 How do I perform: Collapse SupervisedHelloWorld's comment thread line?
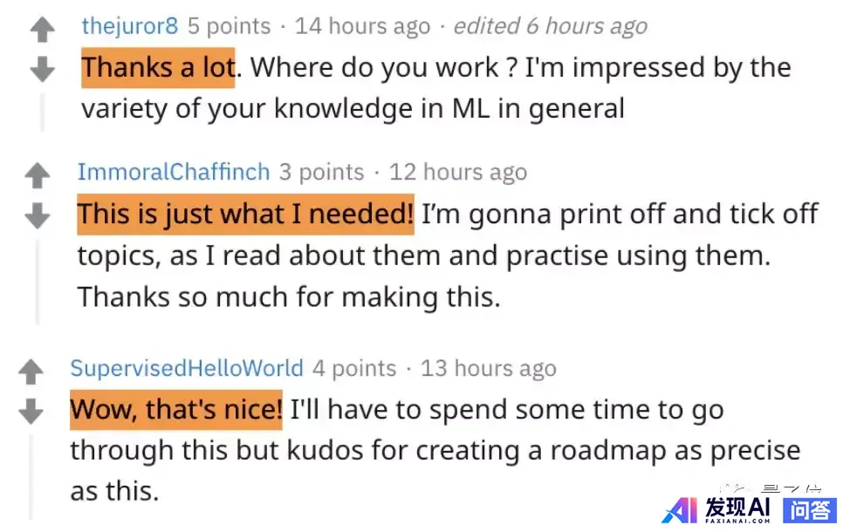tap(31, 471)
